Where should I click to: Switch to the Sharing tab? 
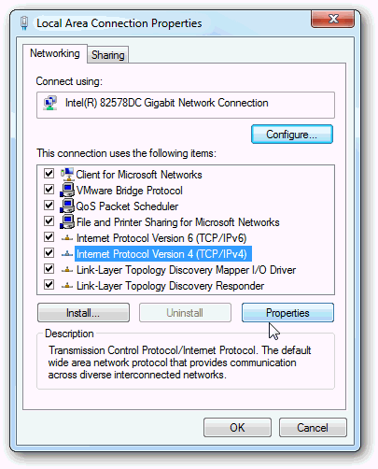tap(108, 55)
